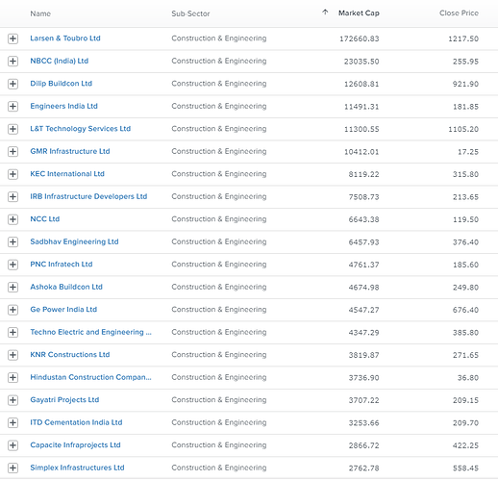Open the PNC Infratech Ltd link
This screenshot has width=498, height=481.
click(62, 265)
